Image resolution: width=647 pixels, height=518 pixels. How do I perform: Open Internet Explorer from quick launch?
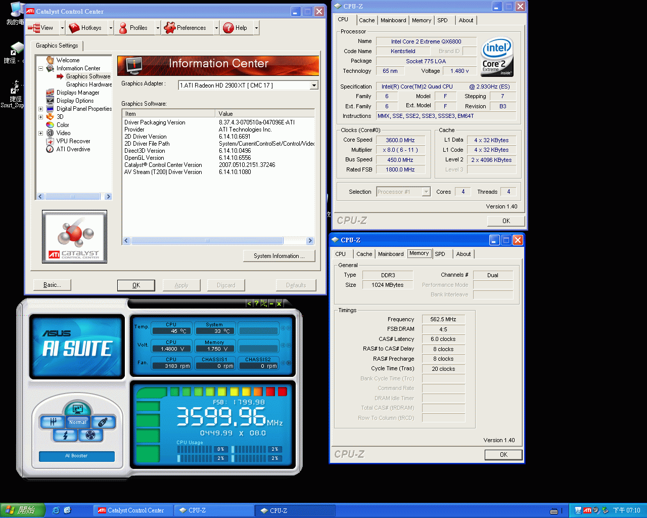click(56, 510)
